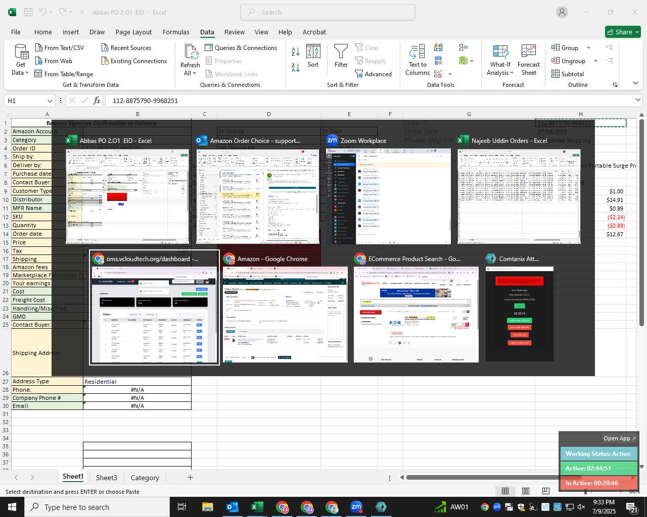Viewport: 647px width, 517px height.
Task: Click the Task View icon
Action: click(x=182, y=507)
